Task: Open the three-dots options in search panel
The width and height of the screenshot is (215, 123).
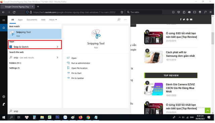Action: coord(125,20)
